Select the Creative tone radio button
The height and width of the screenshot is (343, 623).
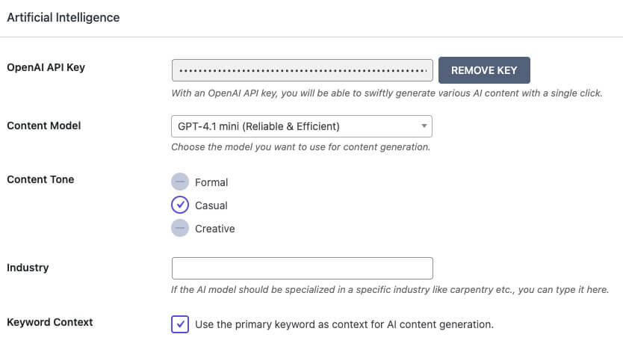point(180,228)
